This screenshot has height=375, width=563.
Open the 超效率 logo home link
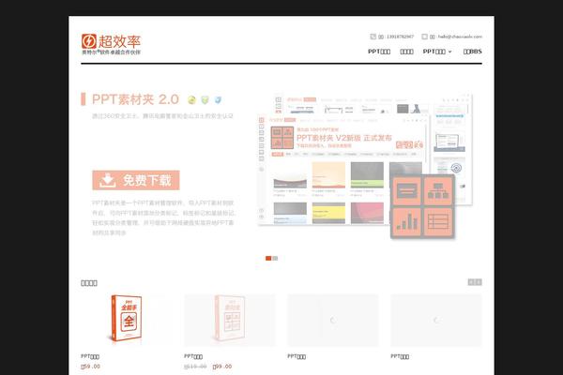(x=111, y=44)
